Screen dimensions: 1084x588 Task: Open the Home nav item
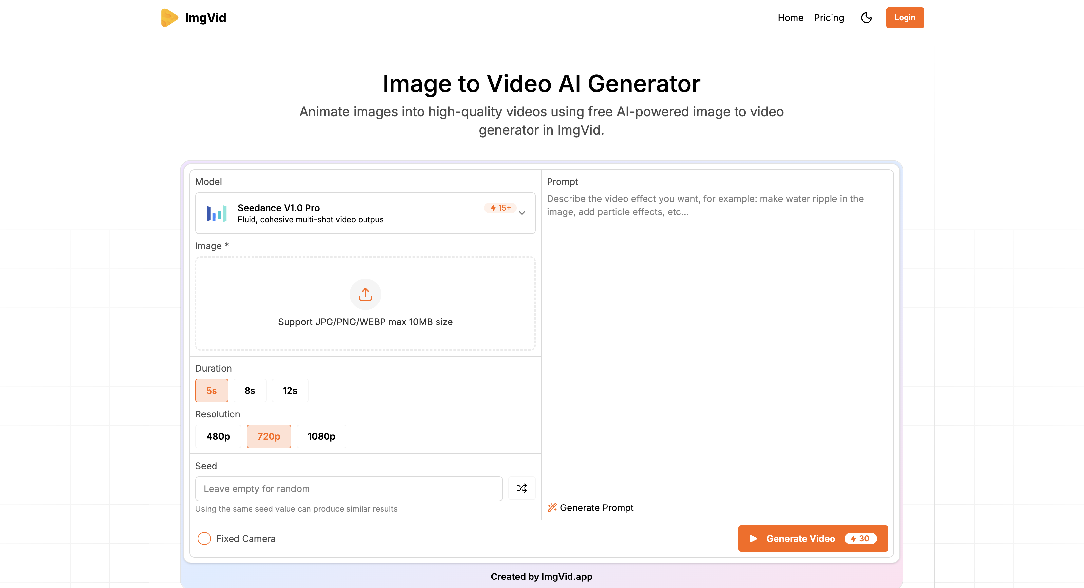(790, 18)
